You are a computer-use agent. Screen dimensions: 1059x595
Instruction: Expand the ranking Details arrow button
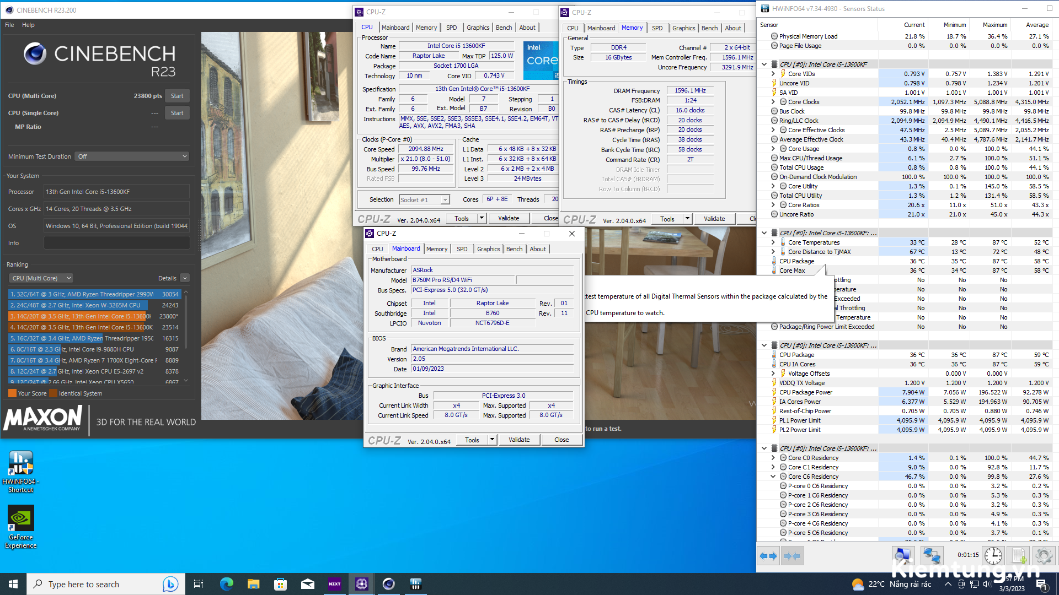coord(185,278)
